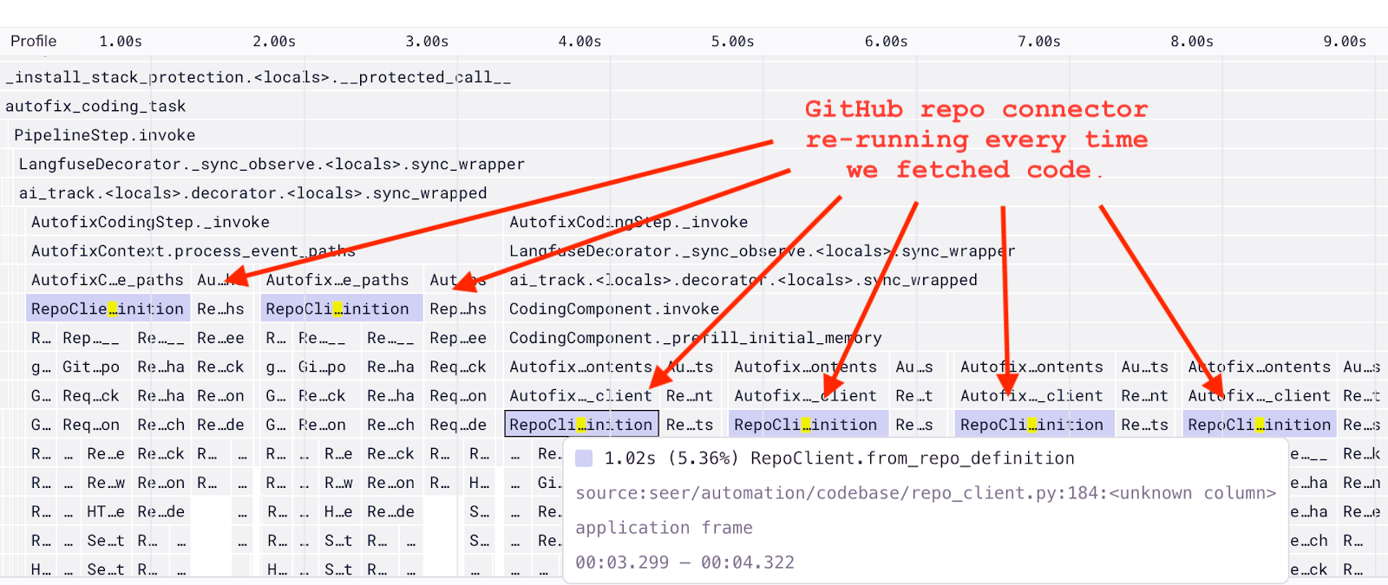Click the 1.00s timeline marker
This screenshot has width=1388, height=585.
(121, 42)
